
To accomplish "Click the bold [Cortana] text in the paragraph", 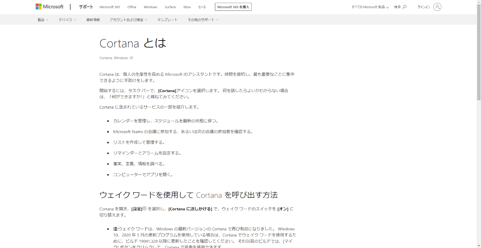I will (x=167, y=91).
